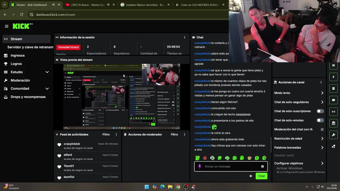Image resolution: width=340 pixels, height=191 pixels.
Task: Open OBS Studio from taskbar
Action: [x=186, y=187]
